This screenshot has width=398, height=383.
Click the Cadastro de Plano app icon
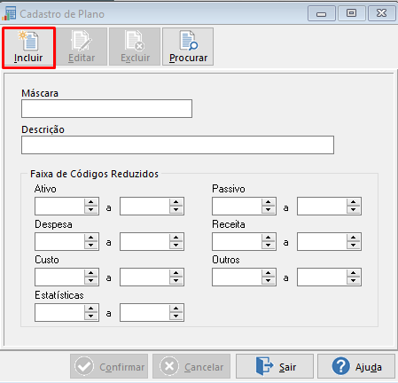coord(9,13)
